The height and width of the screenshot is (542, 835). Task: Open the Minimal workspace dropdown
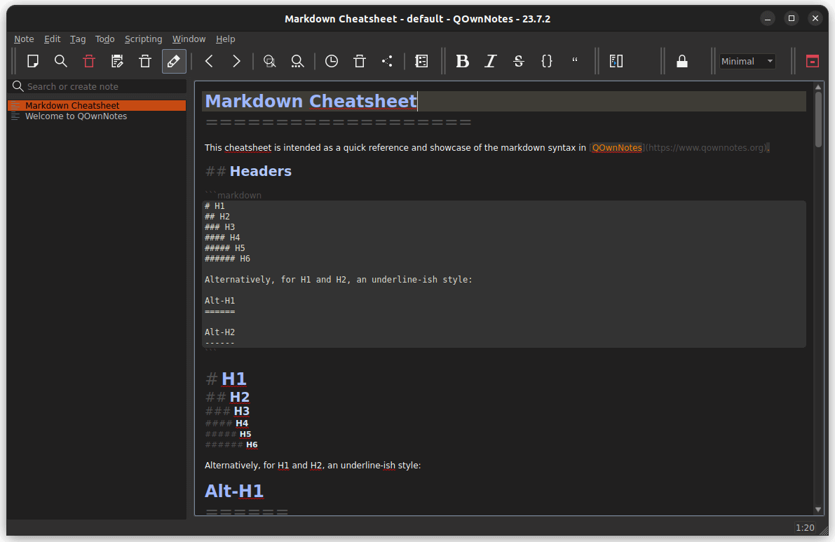747,61
